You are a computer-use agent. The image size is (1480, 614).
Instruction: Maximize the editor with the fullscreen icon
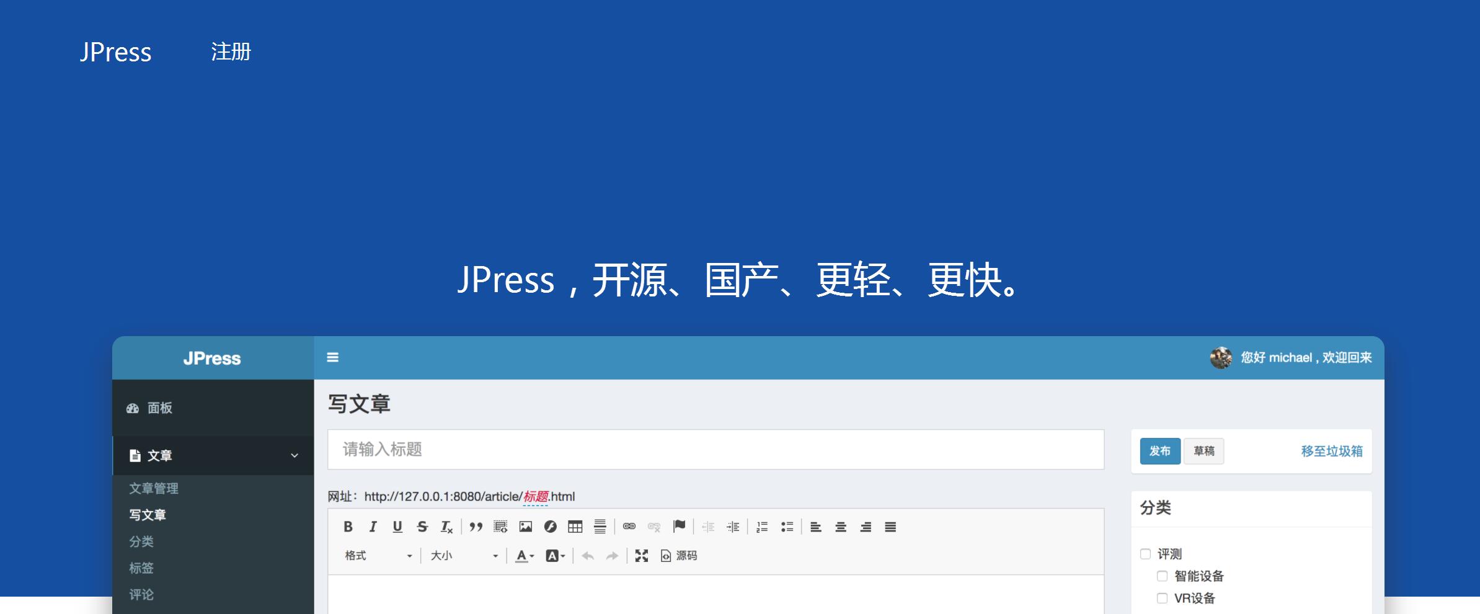pyautogui.click(x=641, y=556)
